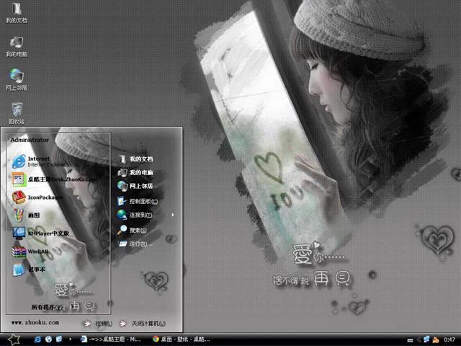Click the show desktop quick launch icon
The image size is (461, 346).
click(x=59, y=340)
